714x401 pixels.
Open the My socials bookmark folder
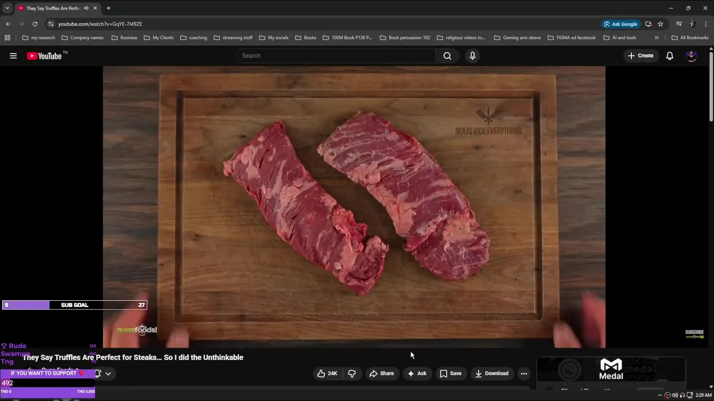(273, 38)
